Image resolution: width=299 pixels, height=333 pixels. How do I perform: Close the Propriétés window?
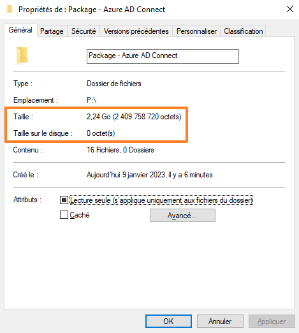point(290,9)
